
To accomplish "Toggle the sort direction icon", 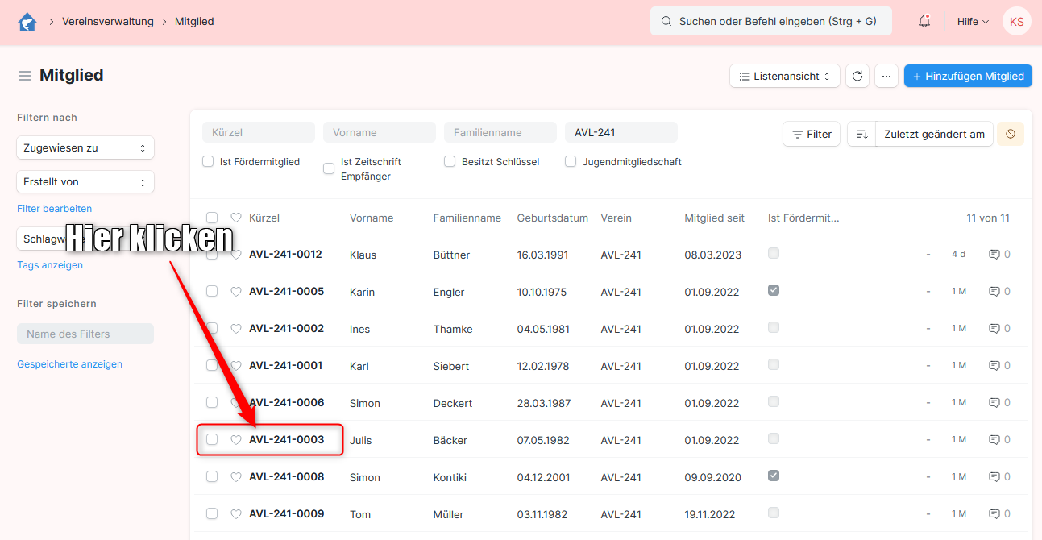I will point(861,135).
